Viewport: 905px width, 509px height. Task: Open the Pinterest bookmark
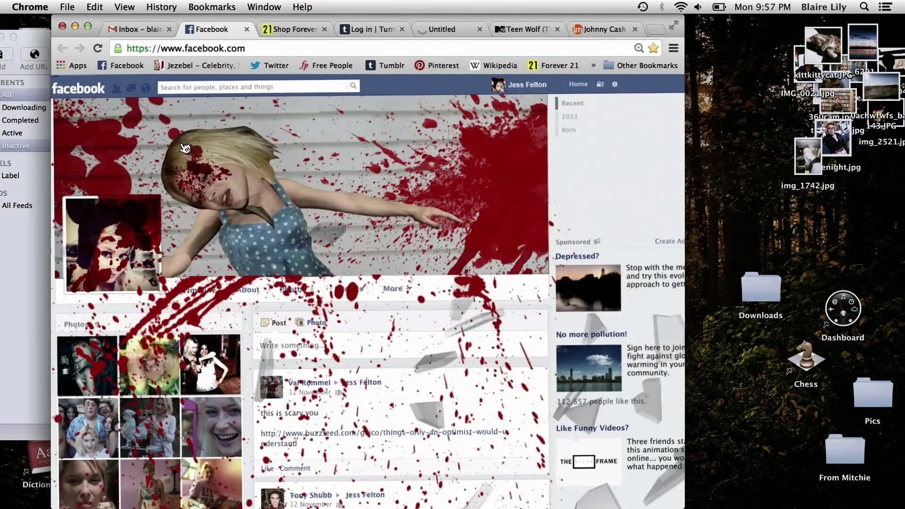click(x=436, y=66)
